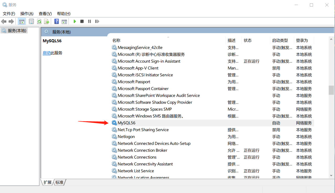This screenshot has width=335, height=193.
Task: Sort by the 登录为 column header
Action: pyautogui.click(x=302, y=40)
